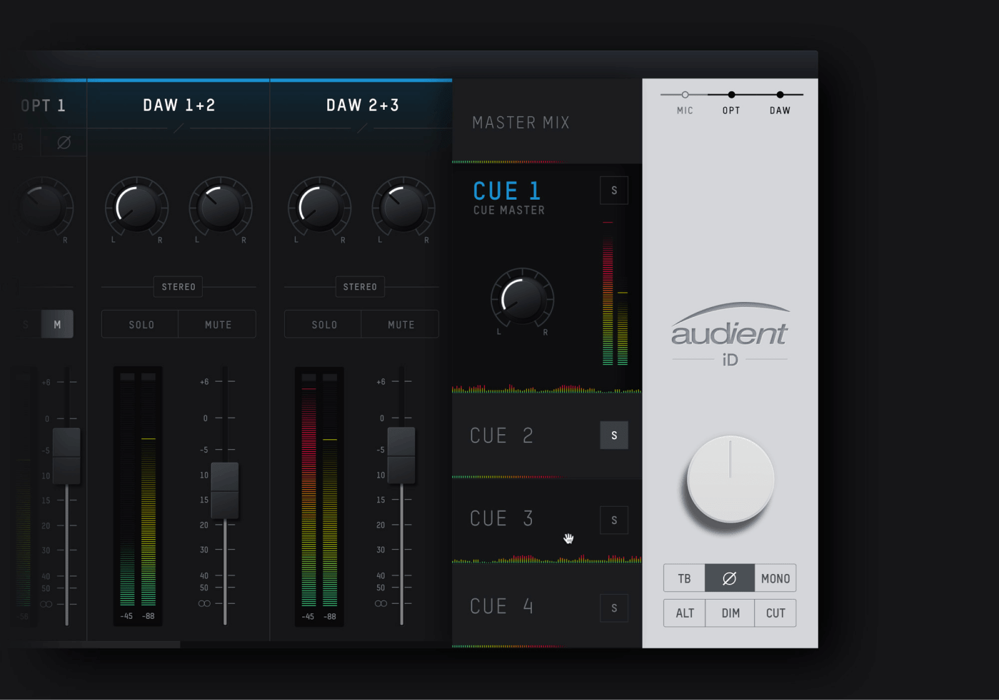Viewport: 999px width, 700px height.
Task: Enable the TB talkback function
Action: point(684,578)
